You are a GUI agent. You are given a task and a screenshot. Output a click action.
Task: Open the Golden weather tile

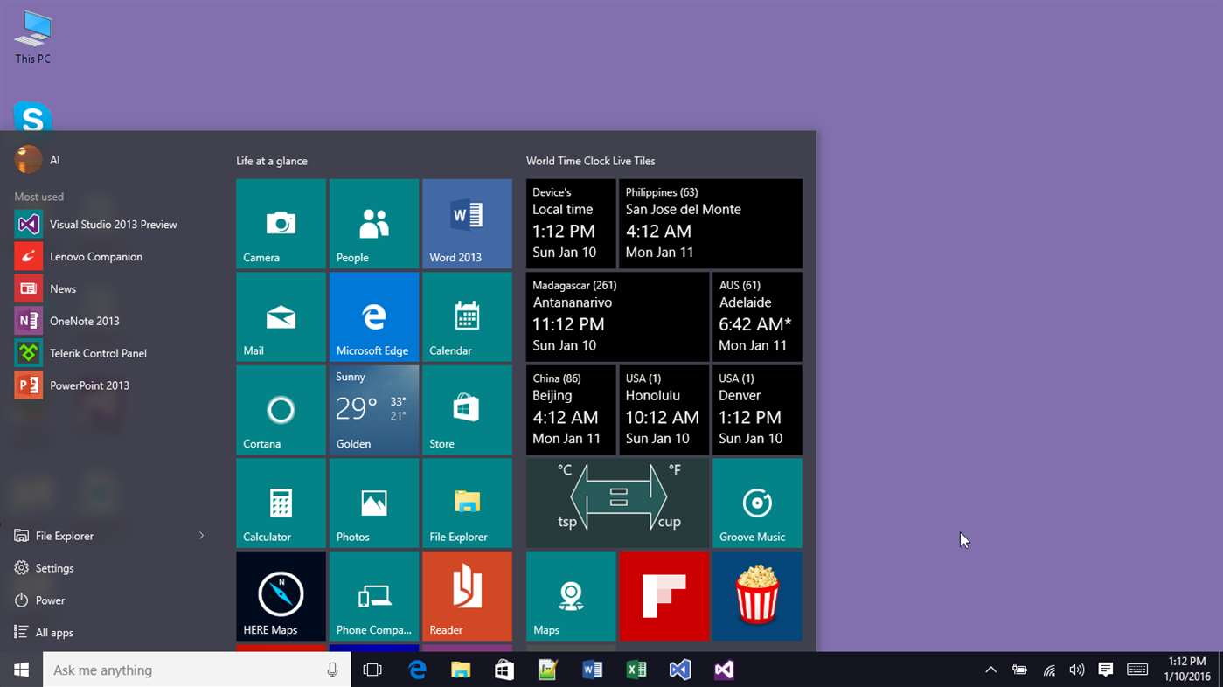374,410
